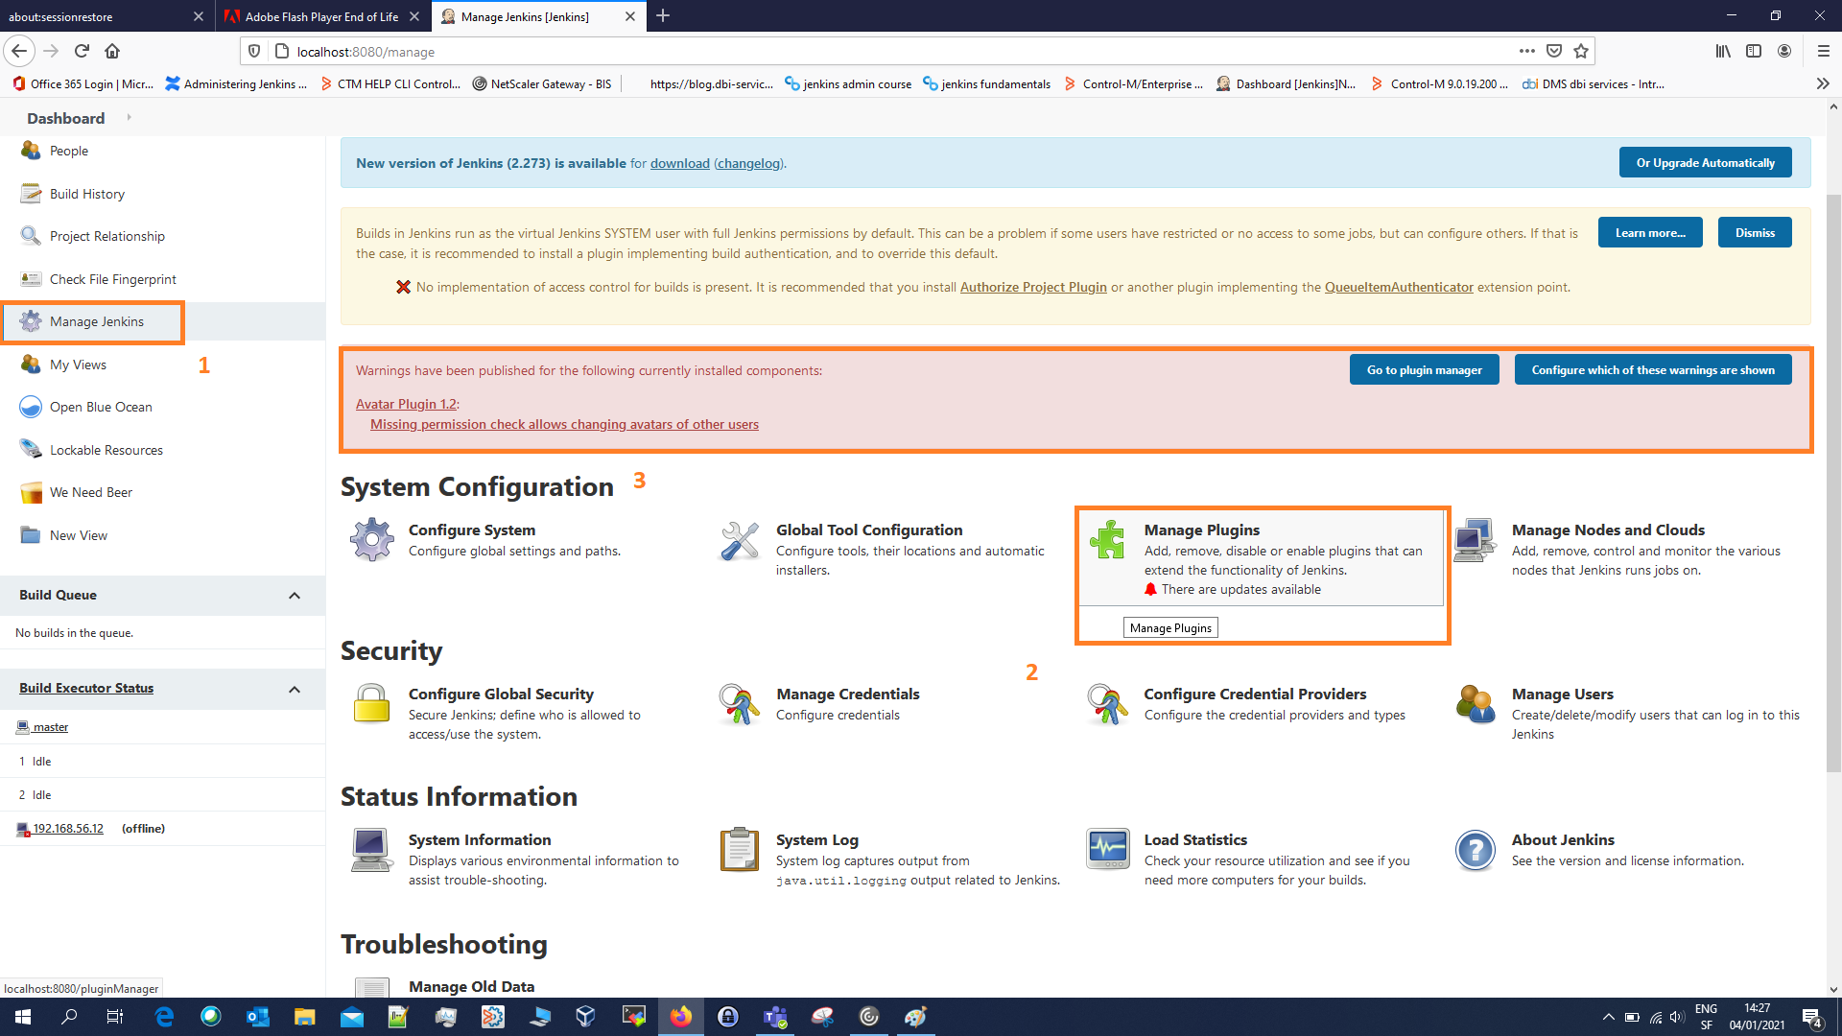This screenshot has height=1036, width=1842.
Task: Click the Learn more... button
Action: point(1650,233)
